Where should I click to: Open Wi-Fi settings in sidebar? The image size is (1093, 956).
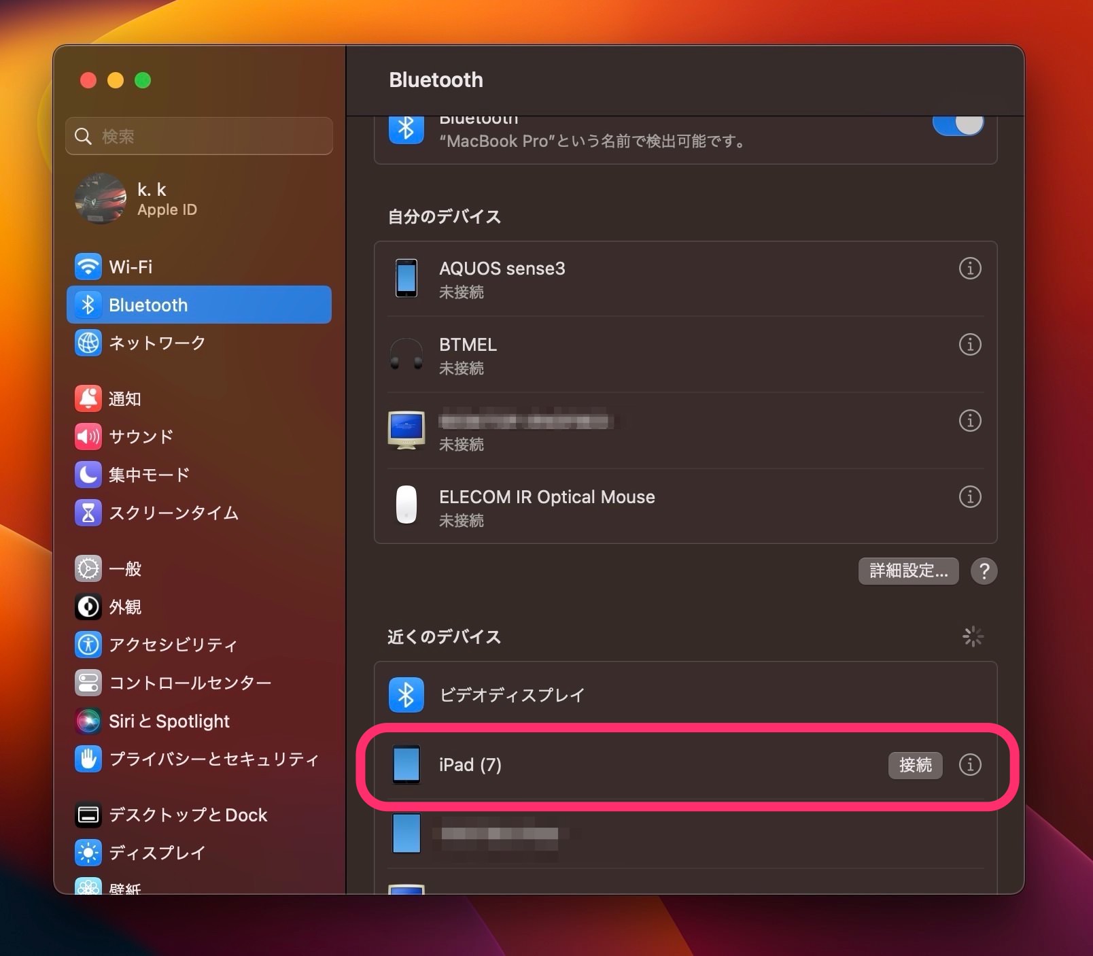(x=199, y=267)
